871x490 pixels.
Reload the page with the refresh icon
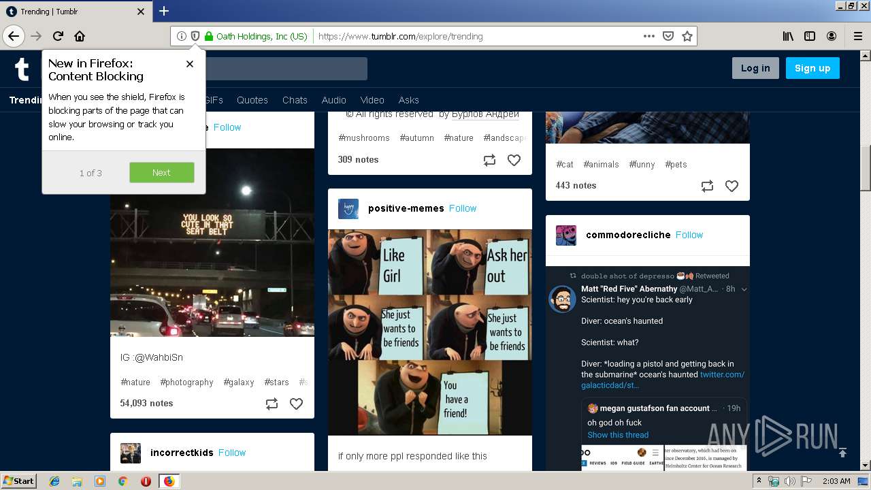pyautogui.click(x=59, y=36)
